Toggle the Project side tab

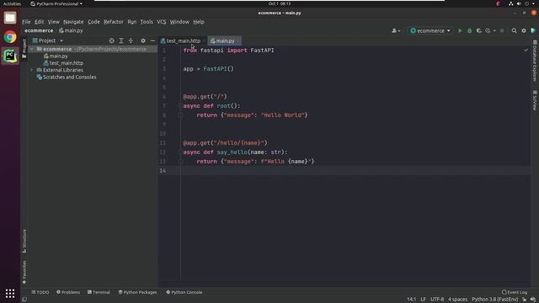(x=24, y=48)
